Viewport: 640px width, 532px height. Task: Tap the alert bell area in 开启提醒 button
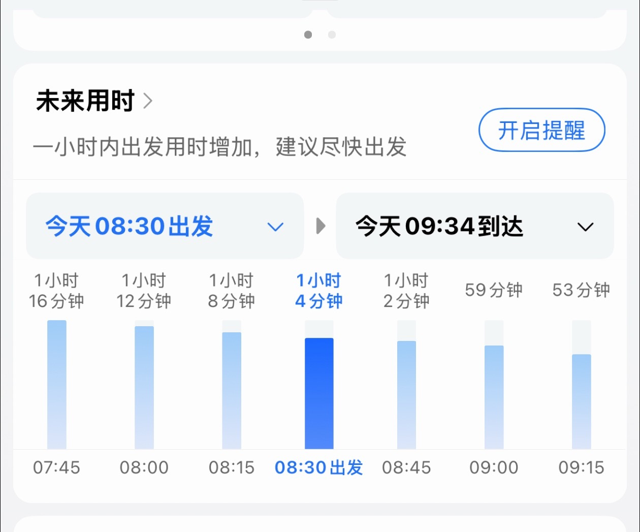click(x=541, y=131)
